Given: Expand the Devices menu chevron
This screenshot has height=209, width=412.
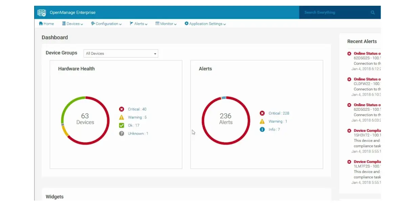Looking at the screenshot, I should click(x=82, y=24).
